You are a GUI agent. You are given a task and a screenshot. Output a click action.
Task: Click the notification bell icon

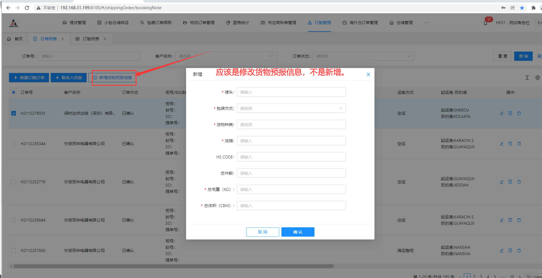pyautogui.click(x=485, y=23)
